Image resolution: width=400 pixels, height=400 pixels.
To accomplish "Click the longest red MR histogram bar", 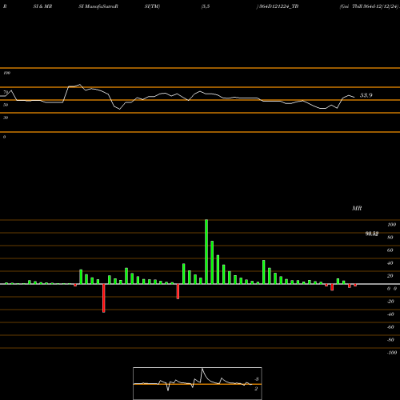I will click(104, 298).
